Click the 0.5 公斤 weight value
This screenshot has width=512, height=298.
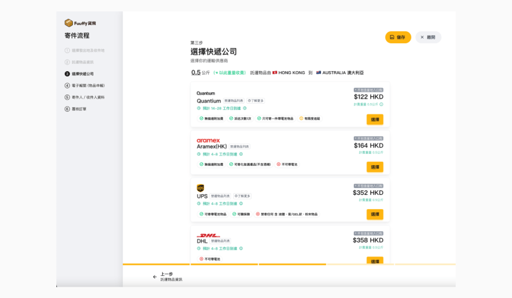point(196,73)
